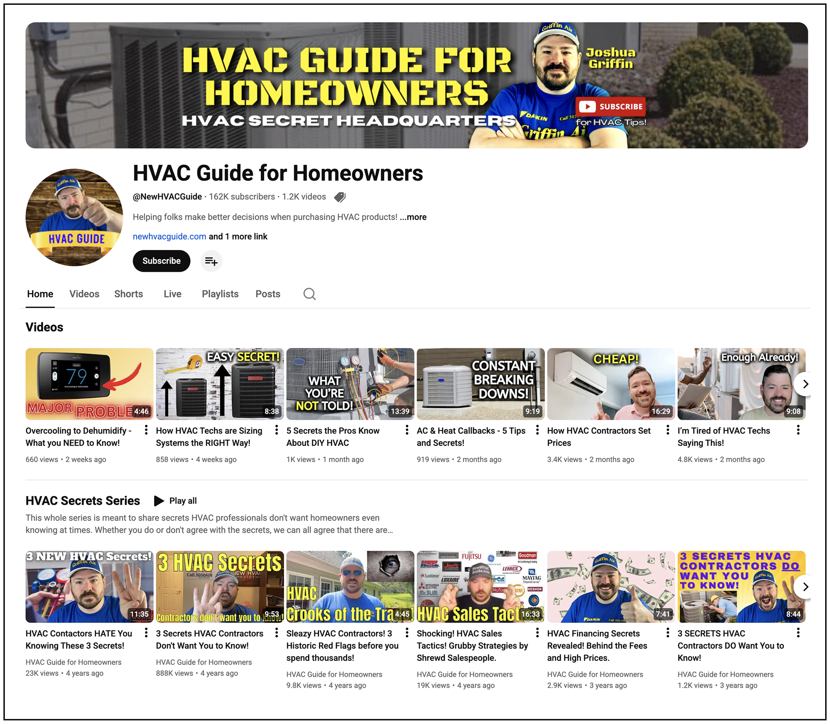This screenshot has height=724, width=830.
Task: Click the red Subscribe badge in banner
Action: click(x=610, y=106)
